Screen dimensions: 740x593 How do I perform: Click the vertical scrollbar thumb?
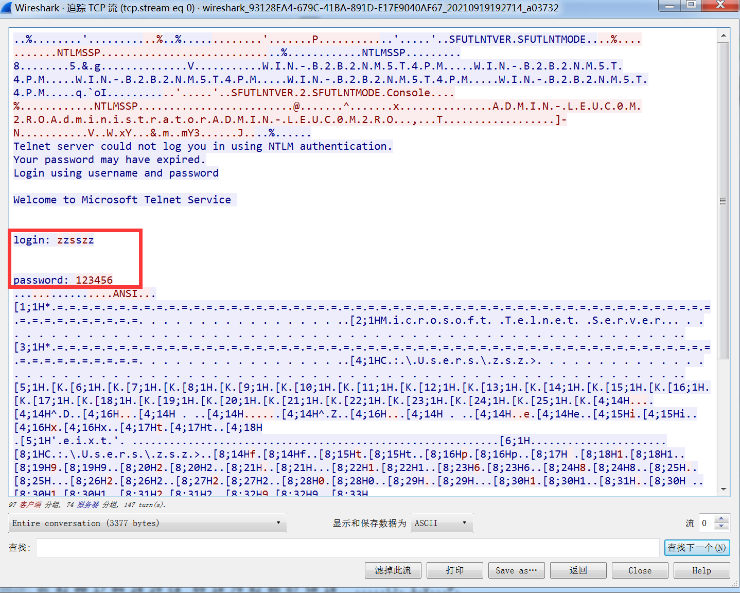pyautogui.click(x=723, y=201)
